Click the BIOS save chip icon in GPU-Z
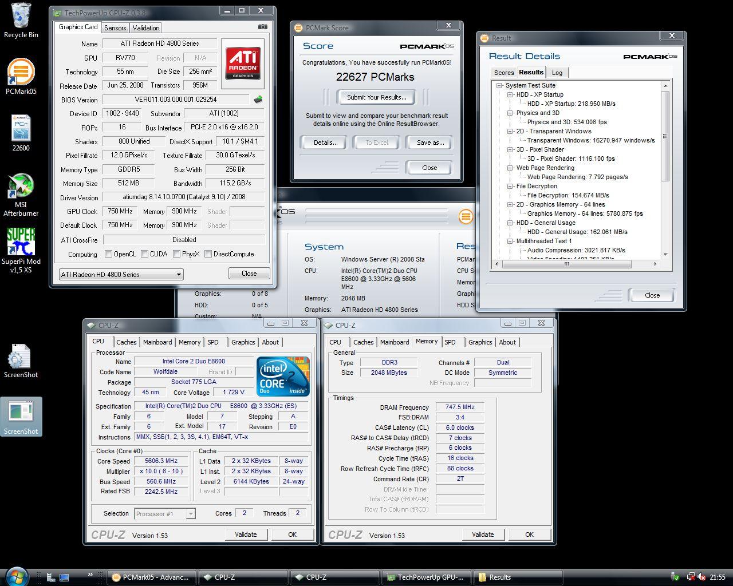The image size is (733, 586). click(259, 99)
